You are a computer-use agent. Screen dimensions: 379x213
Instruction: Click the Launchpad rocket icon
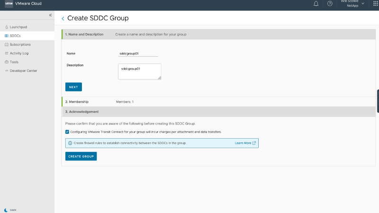(6, 27)
